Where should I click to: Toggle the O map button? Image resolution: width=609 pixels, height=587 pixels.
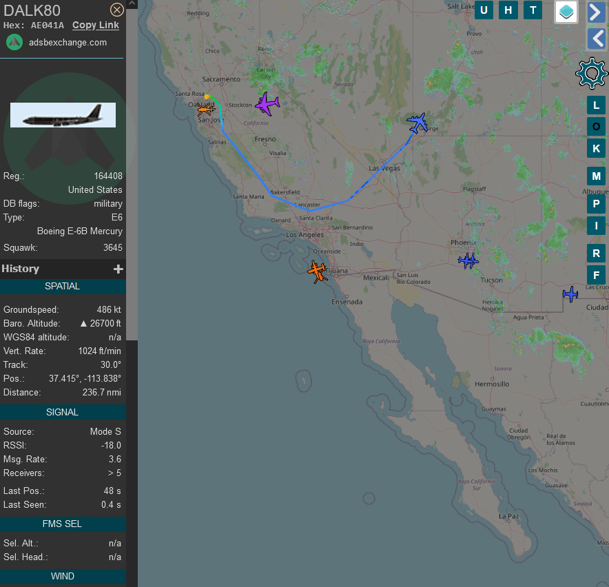(x=596, y=127)
